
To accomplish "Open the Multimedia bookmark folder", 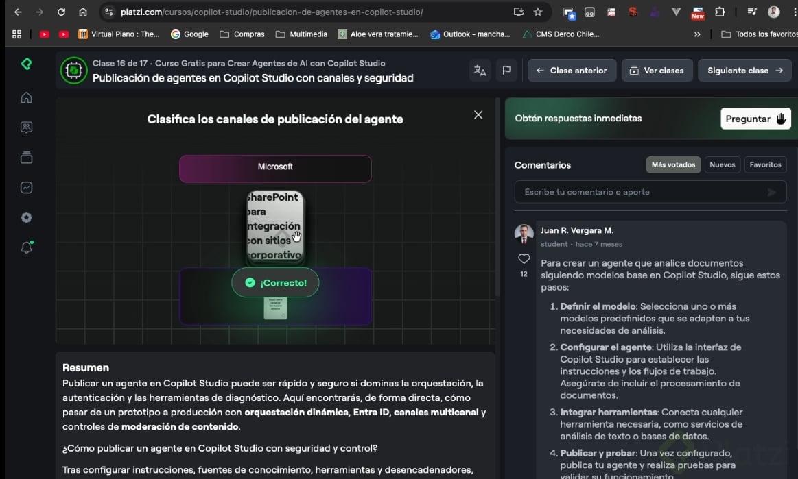I will pyautogui.click(x=301, y=34).
